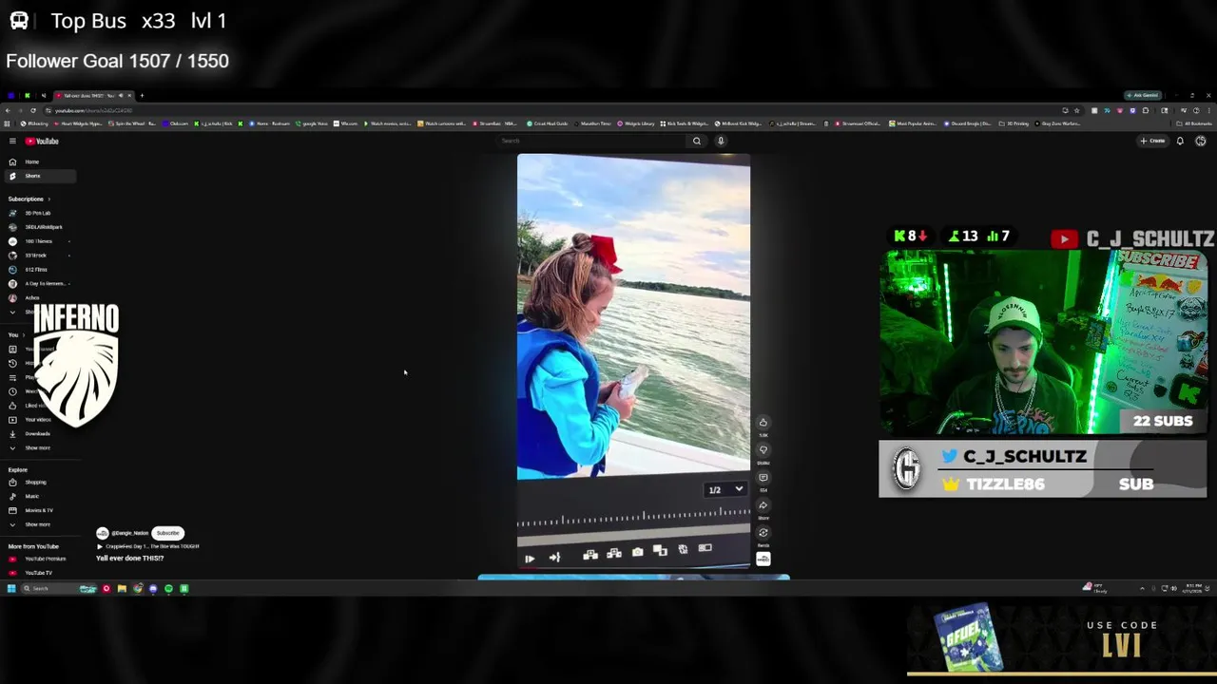This screenshot has width=1217, height=684.
Task: Open Spotify from the taskbar
Action: tap(168, 589)
